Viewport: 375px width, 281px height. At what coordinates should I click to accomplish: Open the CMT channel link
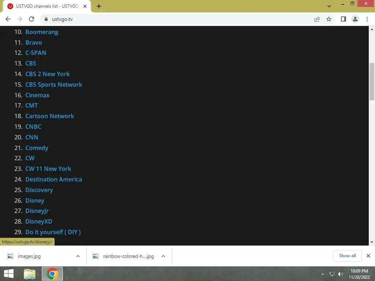point(31,105)
